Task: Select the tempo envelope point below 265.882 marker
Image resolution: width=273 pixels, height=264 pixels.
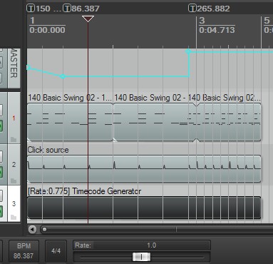Action: pyautogui.click(x=188, y=51)
